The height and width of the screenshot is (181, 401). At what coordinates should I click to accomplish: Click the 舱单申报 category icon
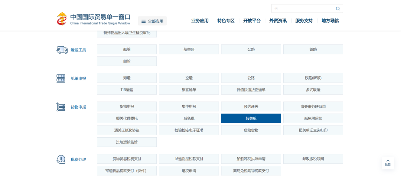coord(61,78)
